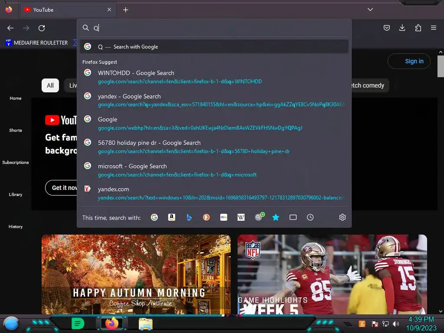Search this time with Amazon
Viewport: 444px width, 333px height.
[x=172, y=217]
